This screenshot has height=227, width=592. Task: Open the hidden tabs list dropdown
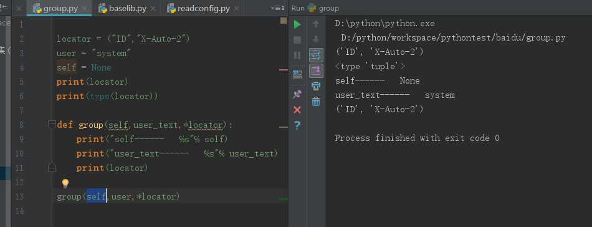277,8
